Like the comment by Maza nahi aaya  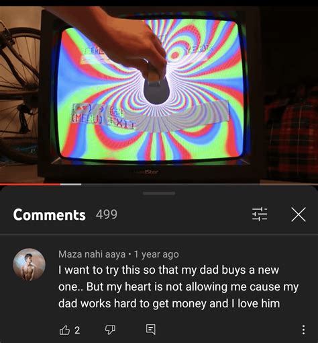coord(64,330)
